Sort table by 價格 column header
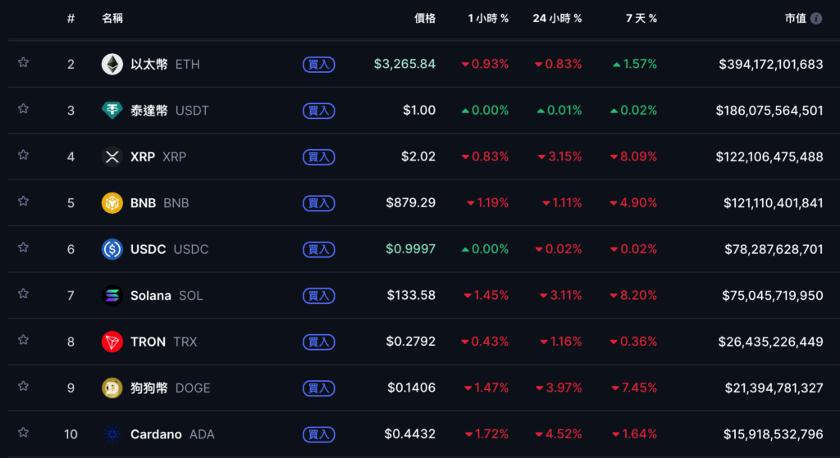Viewport: 840px width, 458px height. click(x=425, y=18)
